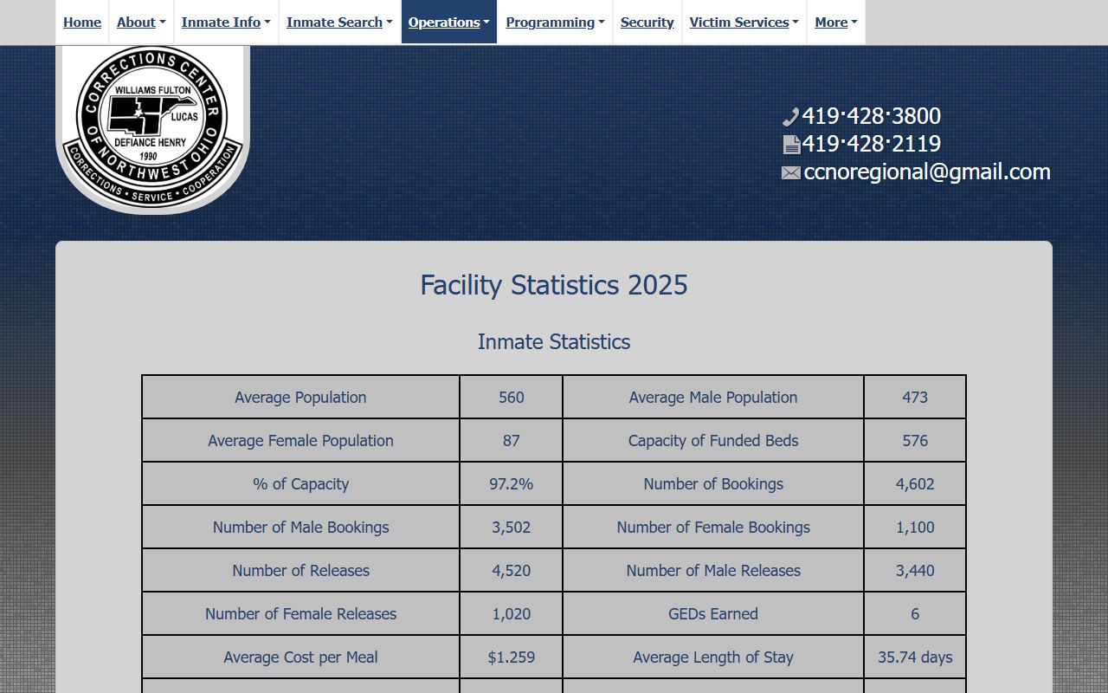The image size is (1108, 693).
Task: Select the Average Length of Stay label
Action: [x=713, y=657]
